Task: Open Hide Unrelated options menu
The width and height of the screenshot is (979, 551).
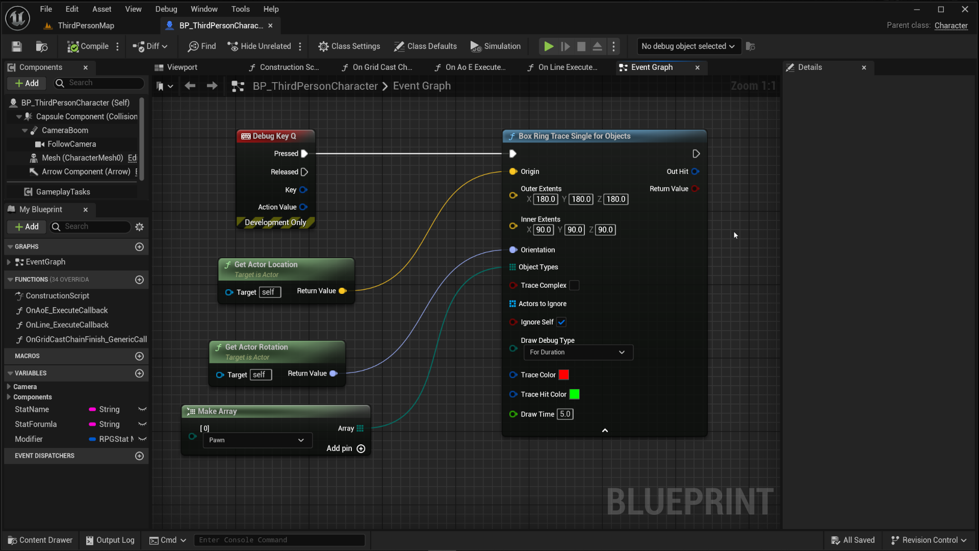Action: (300, 46)
